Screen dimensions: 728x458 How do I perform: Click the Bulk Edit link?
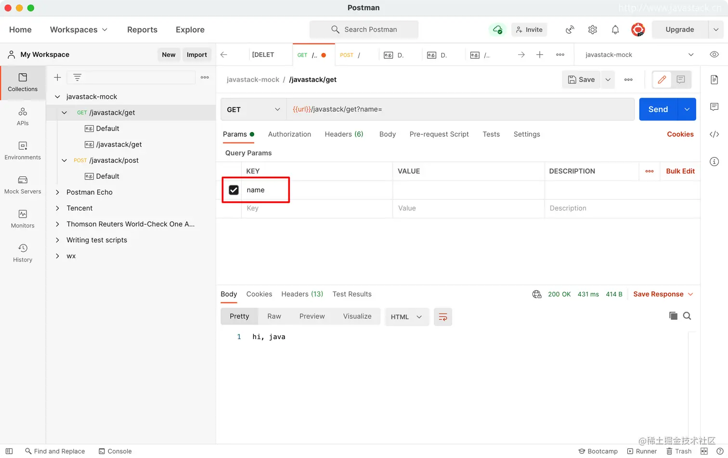(x=680, y=171)
